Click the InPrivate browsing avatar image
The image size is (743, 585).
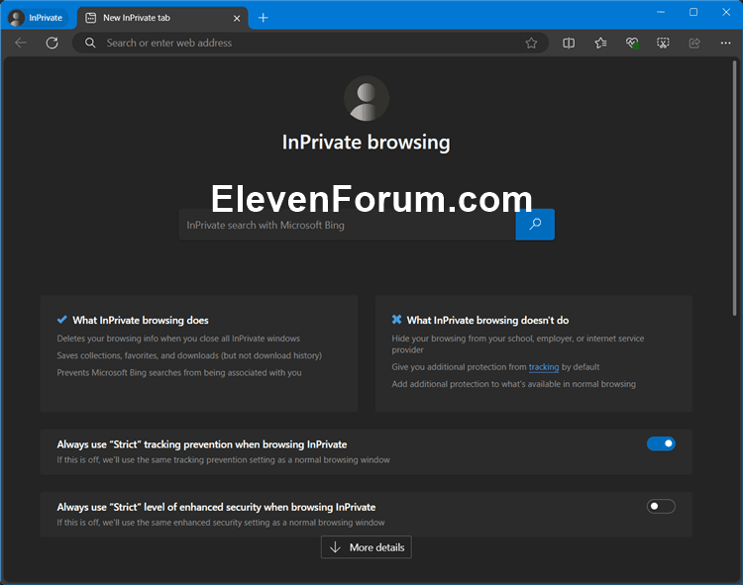click(367, 98)
